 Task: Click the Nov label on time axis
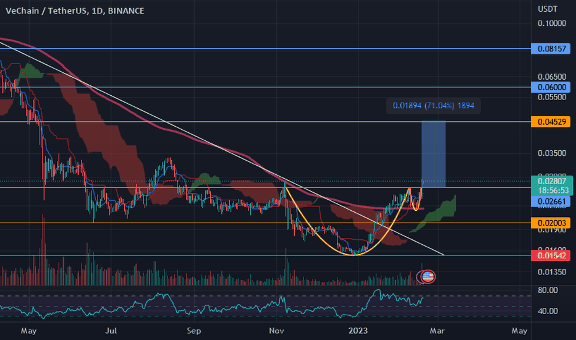276,331
